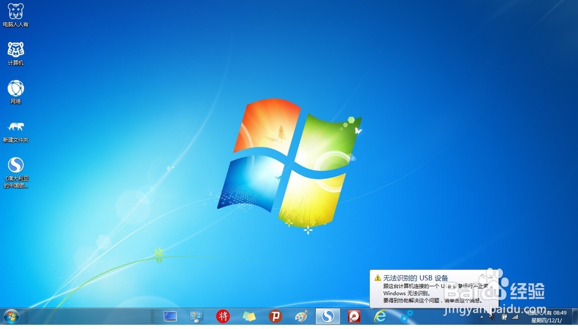578x329 pixels.
Task: Open the blue gears icon in taskbar
Action: pos(406,316)
